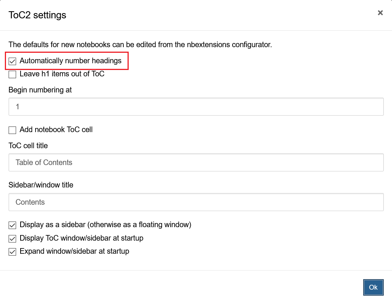This screenshot has width=392, height=302.
Task: Enable "Leave h1 items out of ToC"
Action: click(x=12, y=74)
